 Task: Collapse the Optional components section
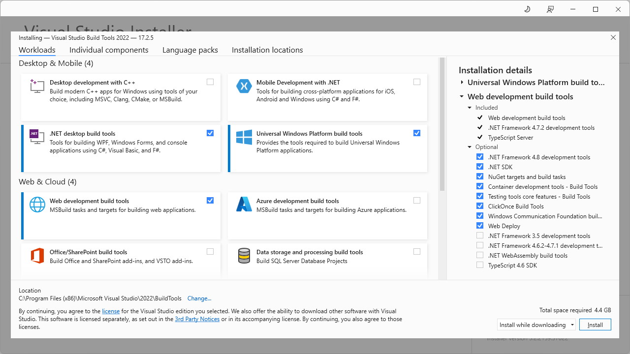470,147
